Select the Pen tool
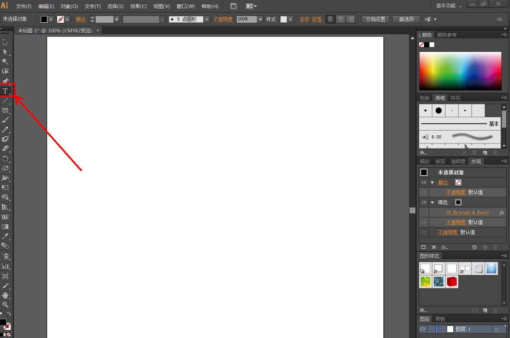The image size is (510, 338). click(x=5, y=81)
